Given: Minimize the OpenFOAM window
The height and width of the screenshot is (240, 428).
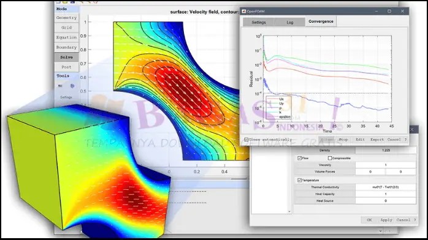Looking at the screenshot, I should 376,11.
